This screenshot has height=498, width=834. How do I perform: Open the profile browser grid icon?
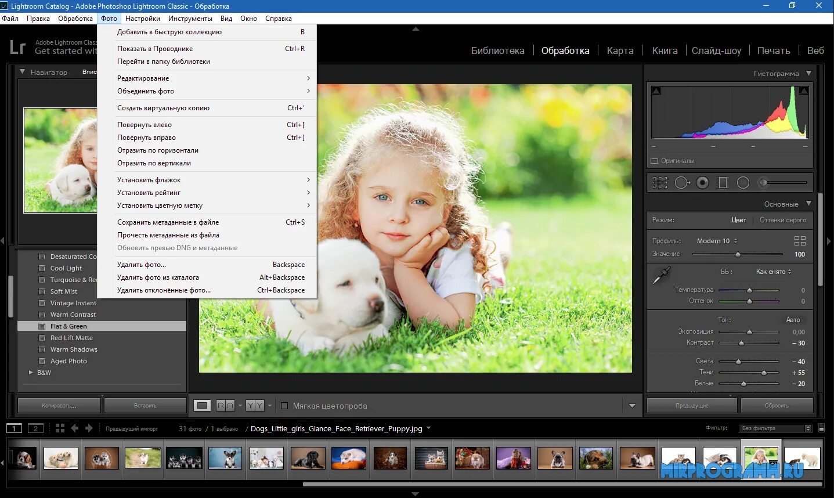800,241
